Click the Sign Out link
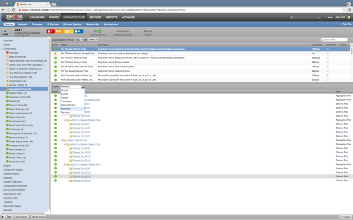This screenshot has height=220, width=353. (x=340, y=17)
